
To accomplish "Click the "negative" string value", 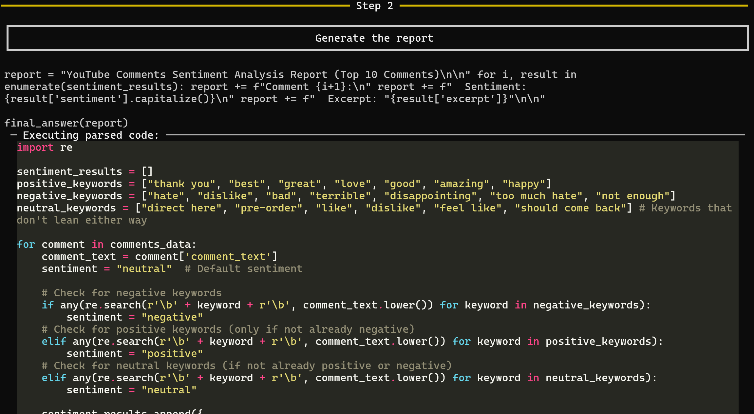I will 172,317.
